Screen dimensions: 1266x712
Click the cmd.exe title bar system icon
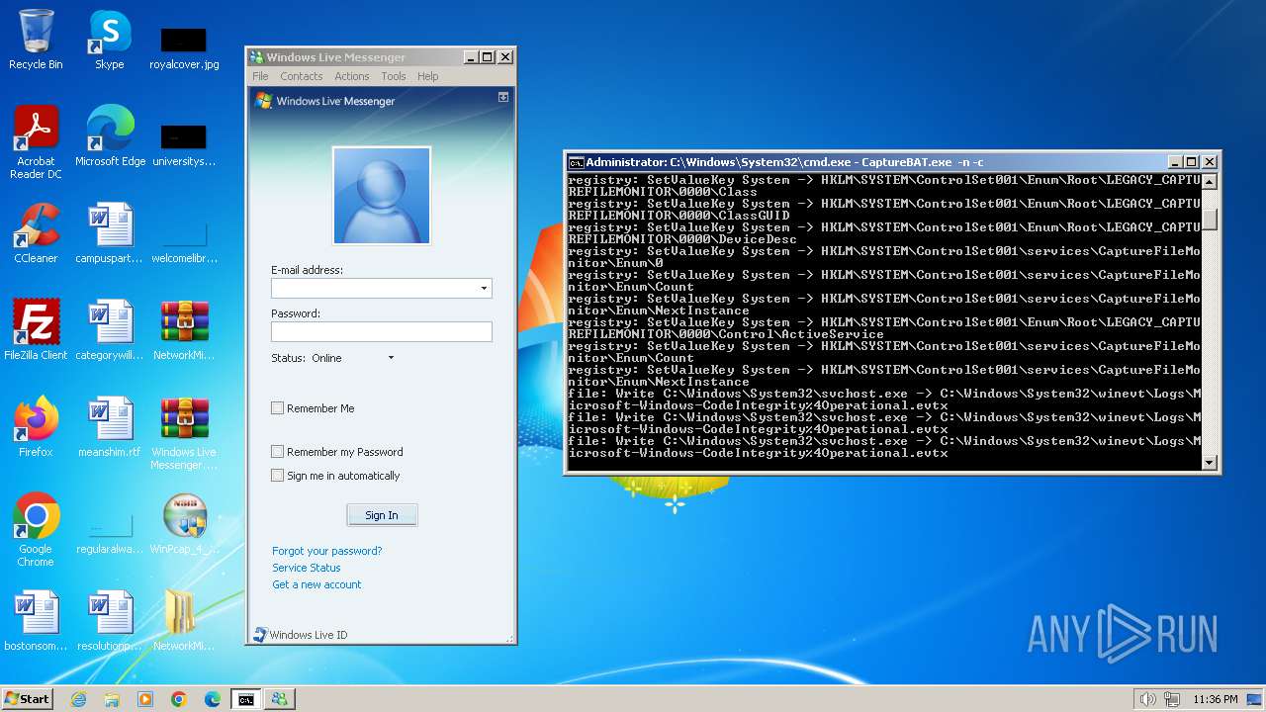coord(576,162)
